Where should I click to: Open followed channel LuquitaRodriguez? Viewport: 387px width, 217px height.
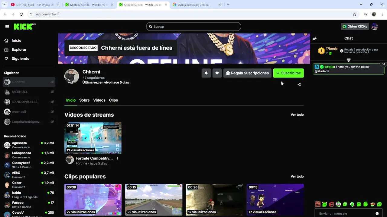pyautogui.click(x=29, y=122)
